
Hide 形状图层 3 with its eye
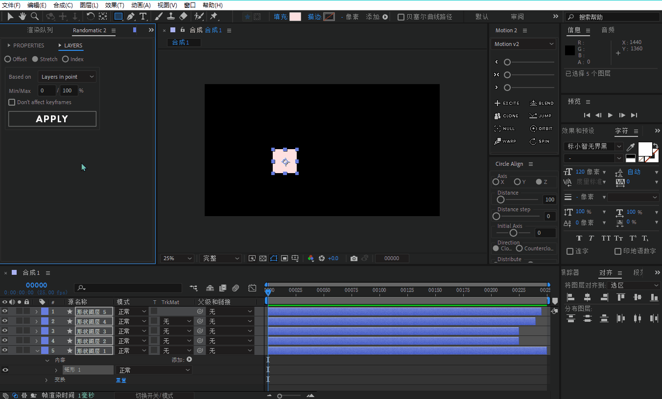5,331
